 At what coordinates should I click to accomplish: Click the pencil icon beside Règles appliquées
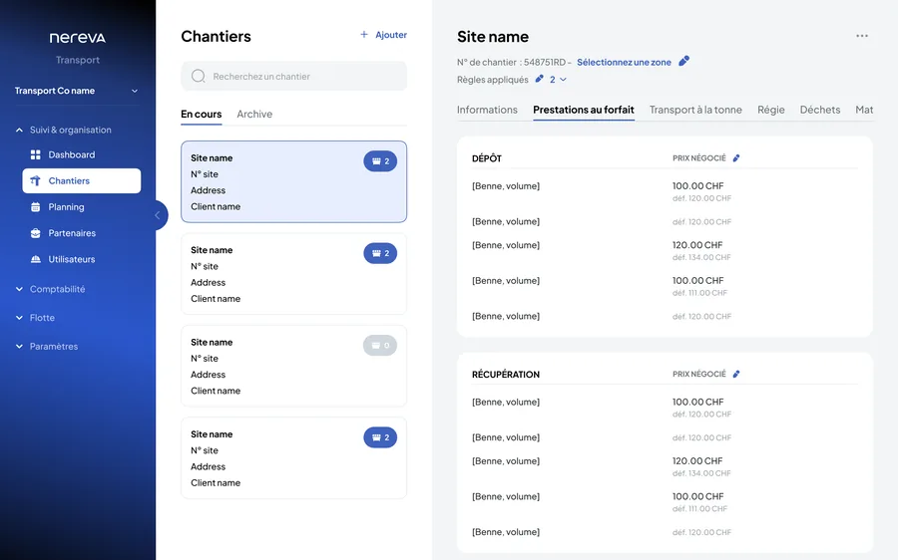(x=539, y=79)
